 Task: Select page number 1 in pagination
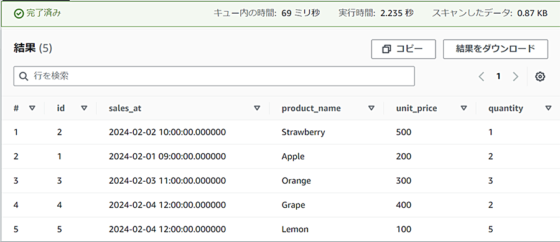coord(498,76)
